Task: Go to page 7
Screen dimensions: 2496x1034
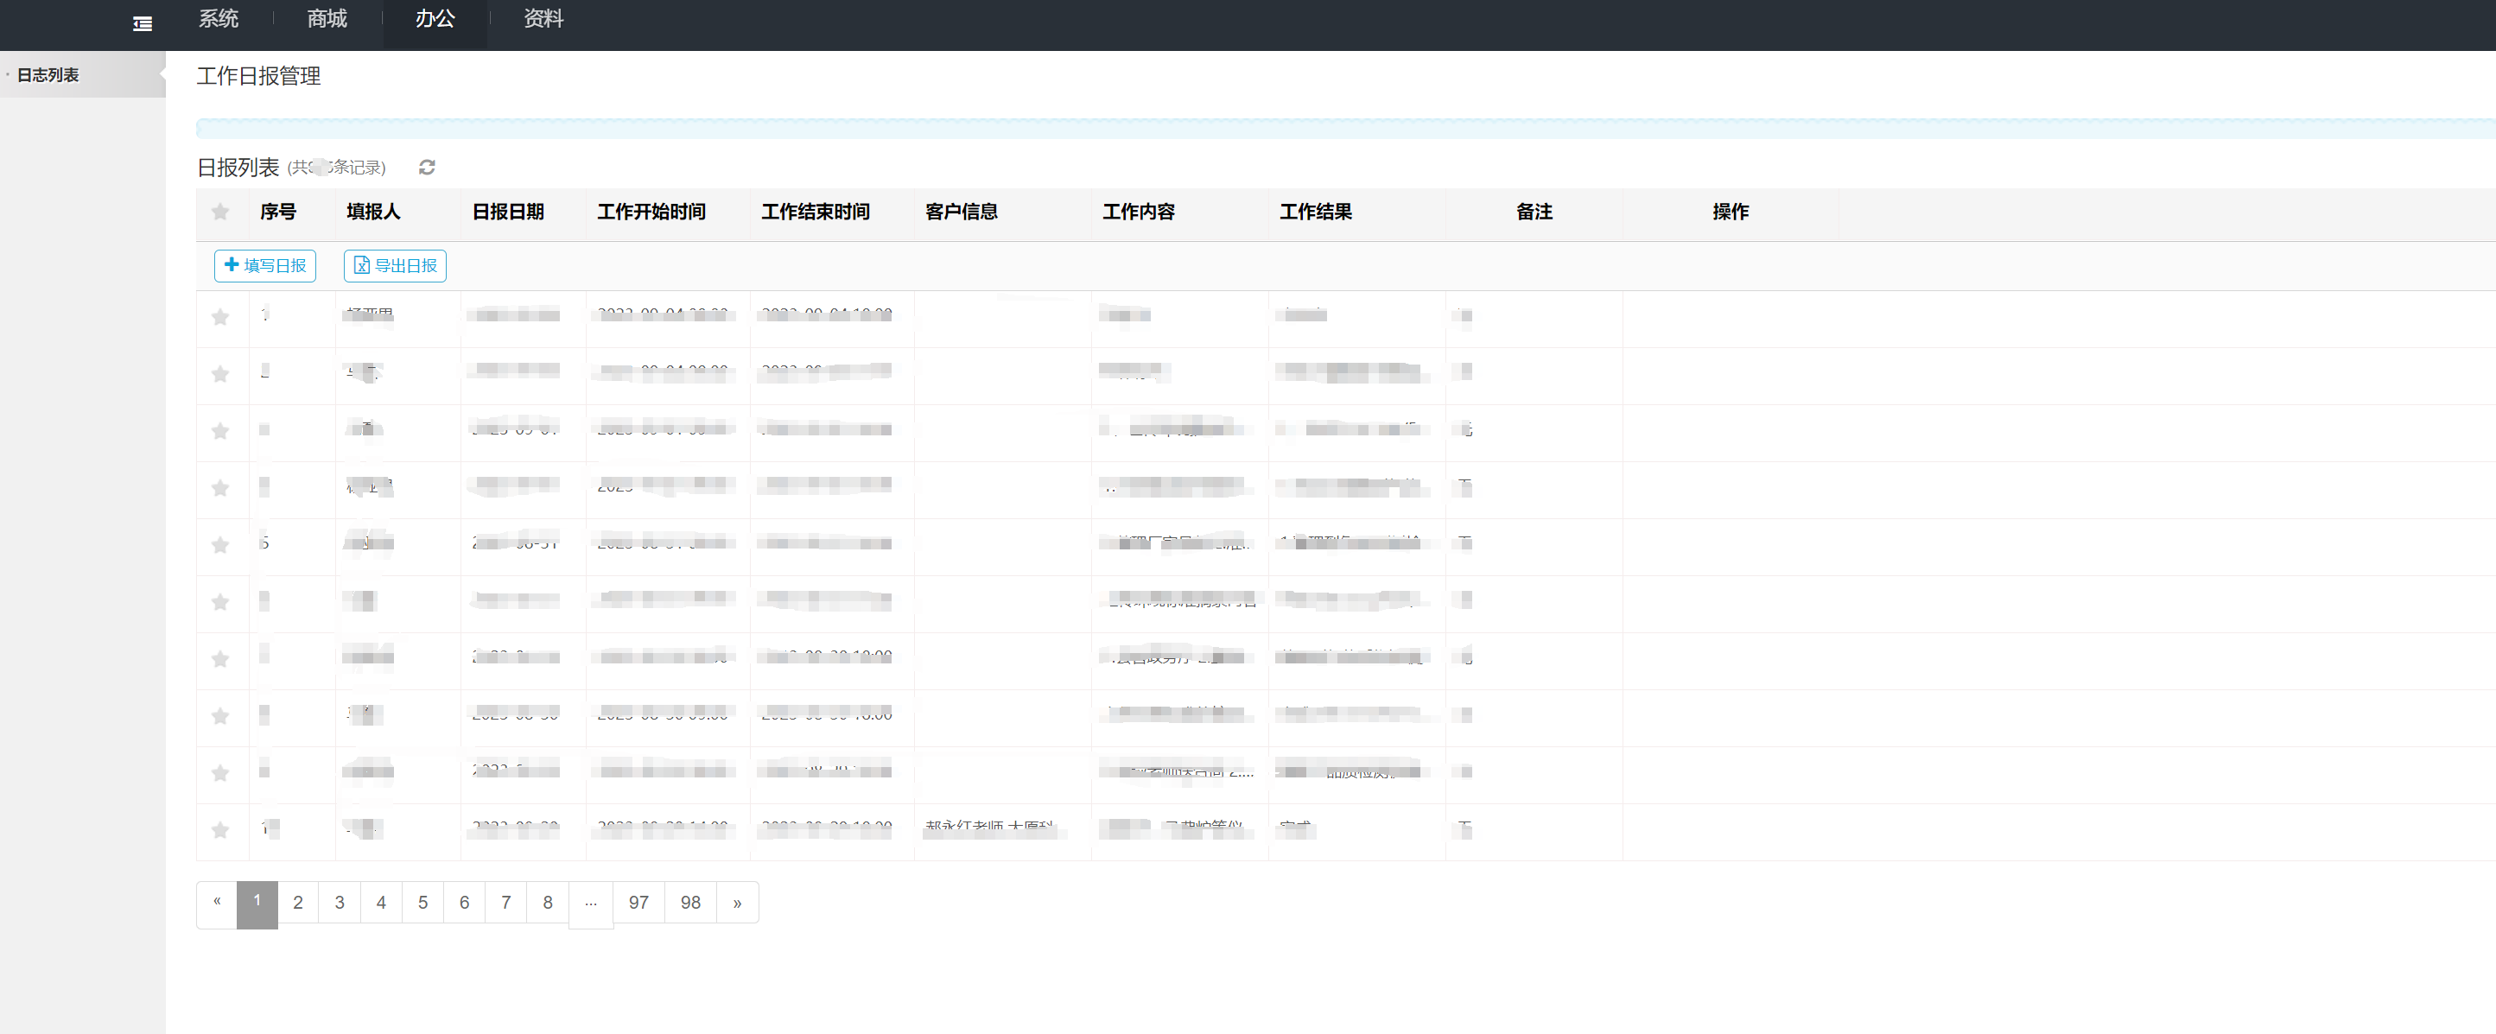Action: pyautogui.click(x=507, y=902)
